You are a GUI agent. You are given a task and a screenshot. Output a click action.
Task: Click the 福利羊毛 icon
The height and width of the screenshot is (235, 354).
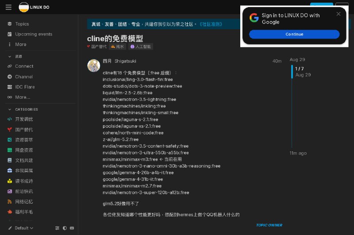9,212
